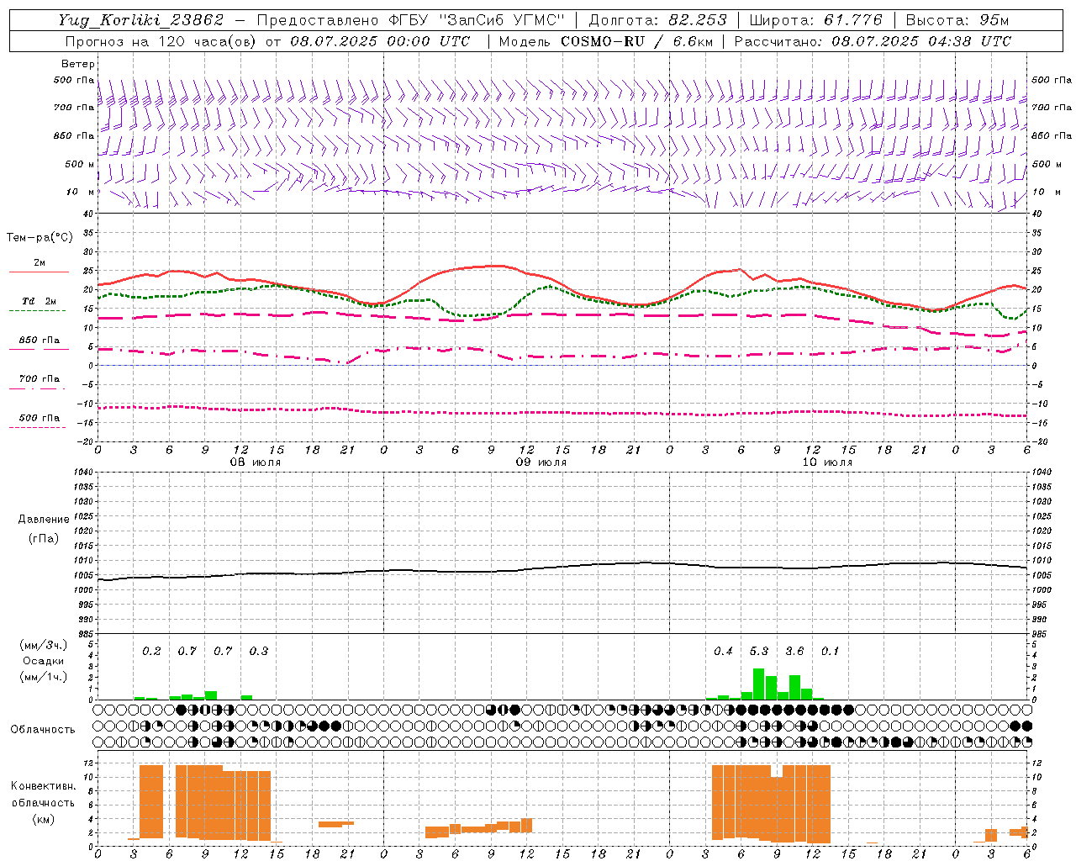
Task: Select the Долгота: 82.253 header value
Action: point(658,20)
